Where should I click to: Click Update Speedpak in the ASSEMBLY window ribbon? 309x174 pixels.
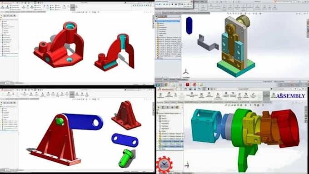tap(274, 96)
